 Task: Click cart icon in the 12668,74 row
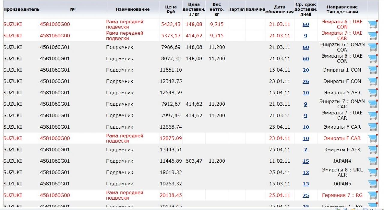pos(373,127)
